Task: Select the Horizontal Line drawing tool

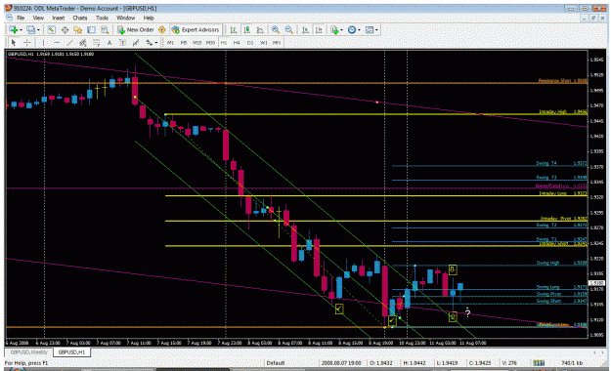Action: (57, 42)
